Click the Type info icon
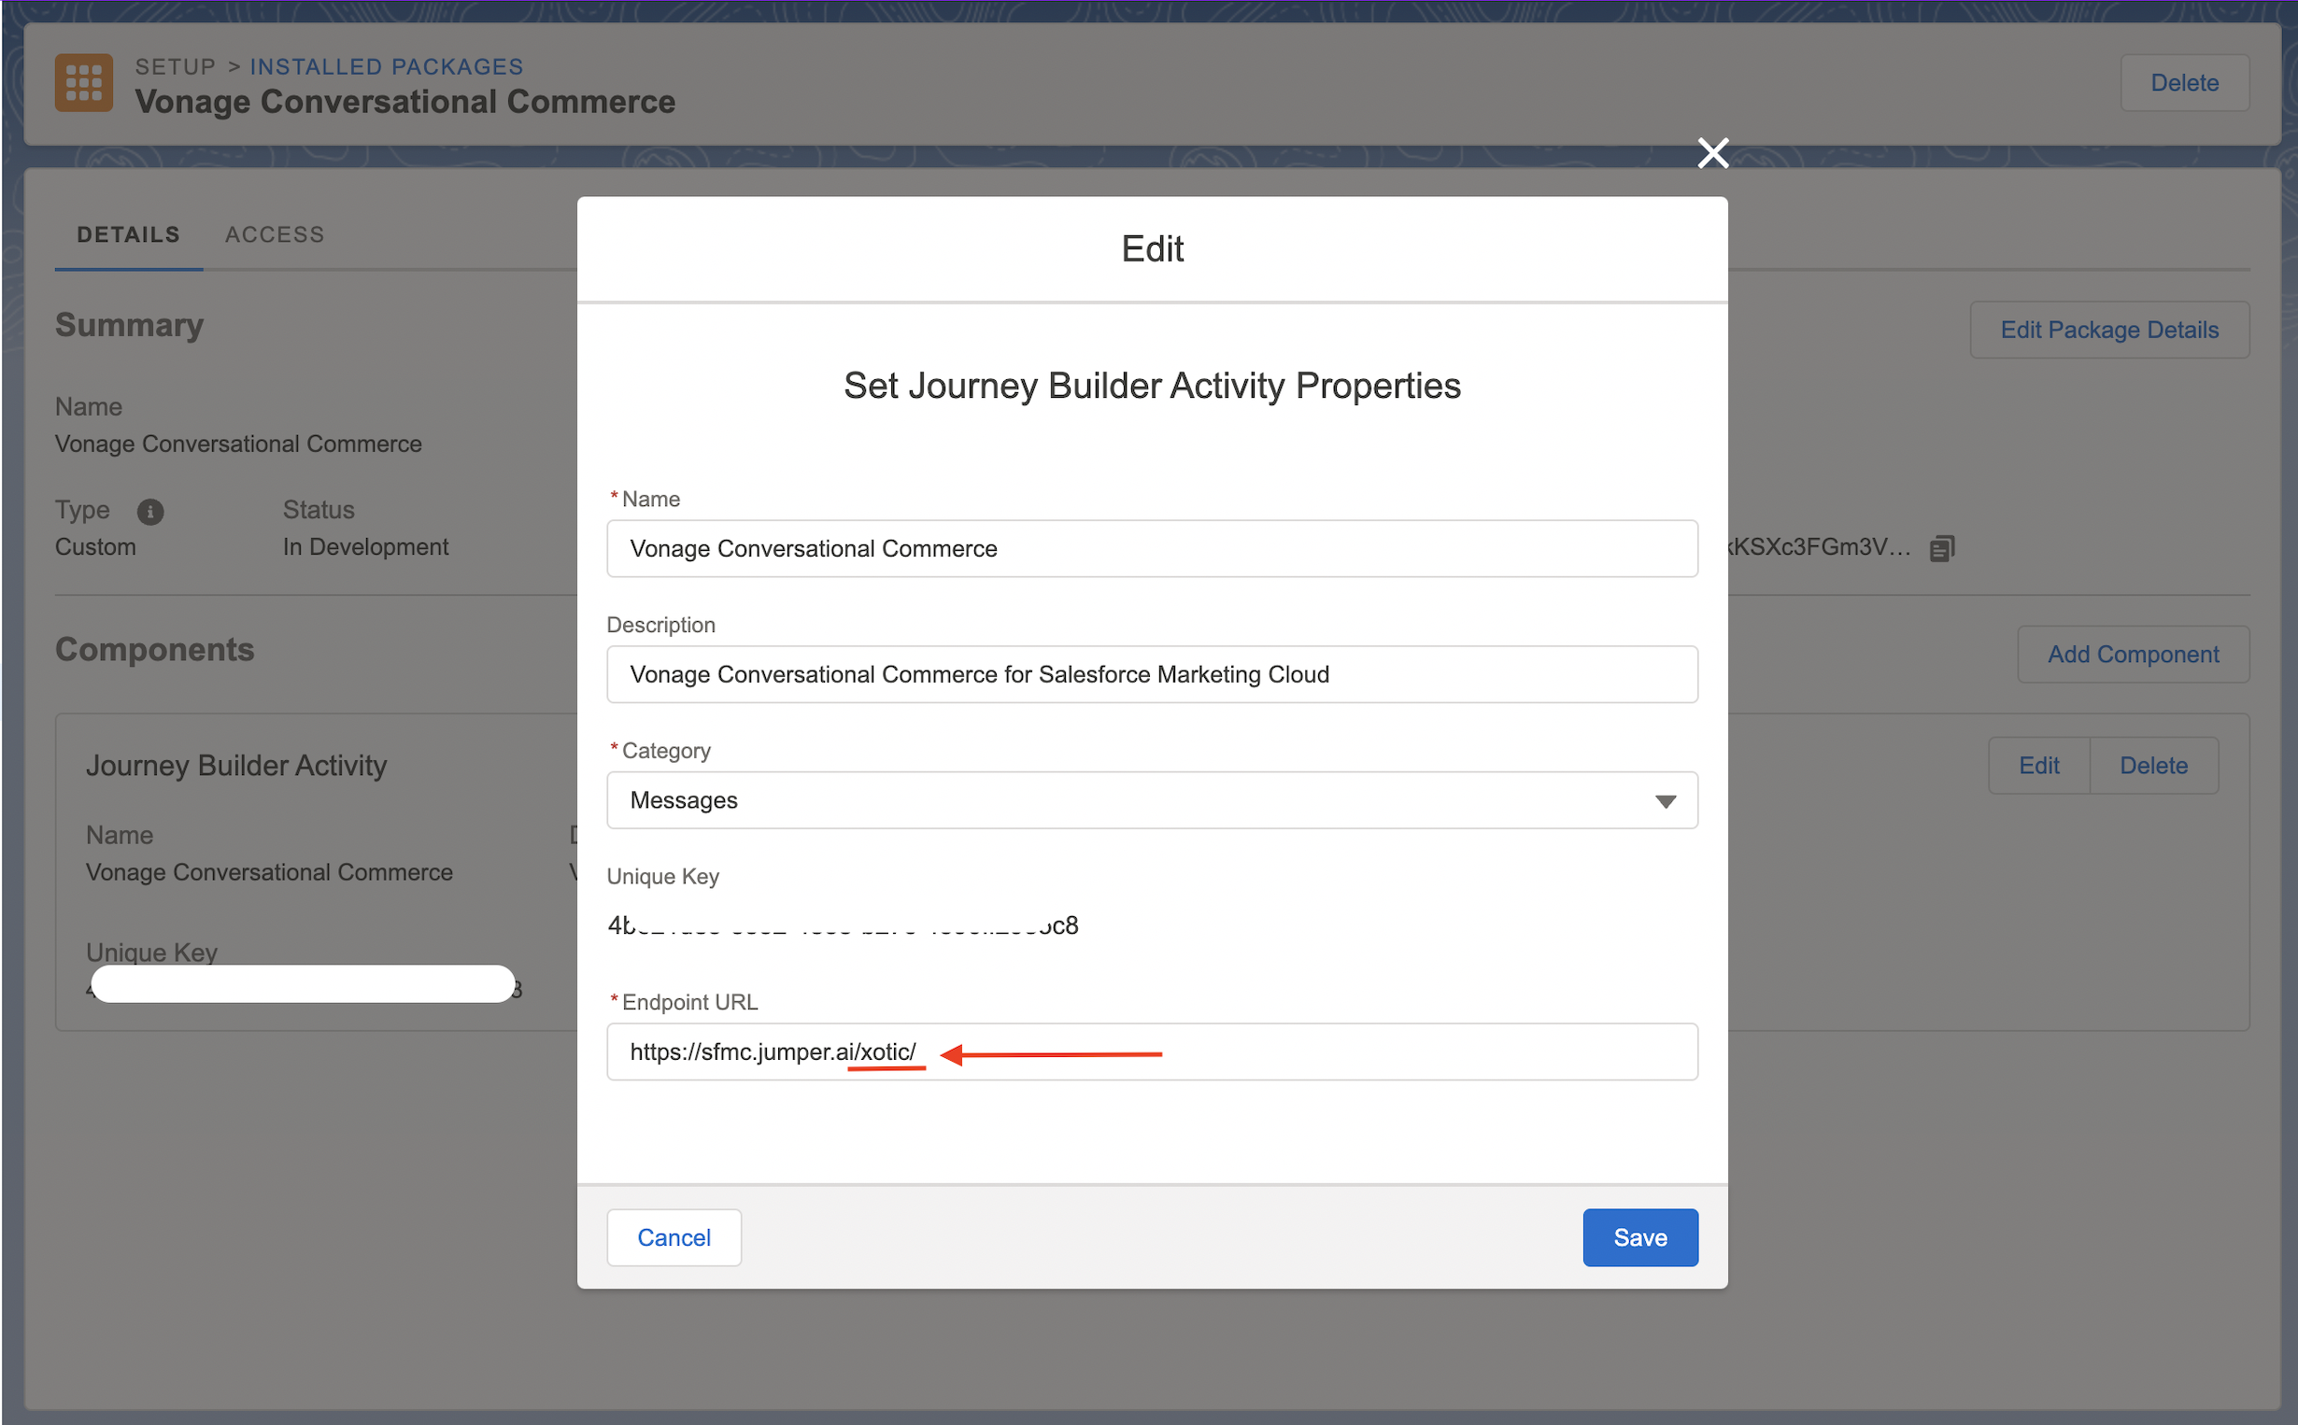The height and width of the screenshot is (1425, 2298). tap(150, 512)
